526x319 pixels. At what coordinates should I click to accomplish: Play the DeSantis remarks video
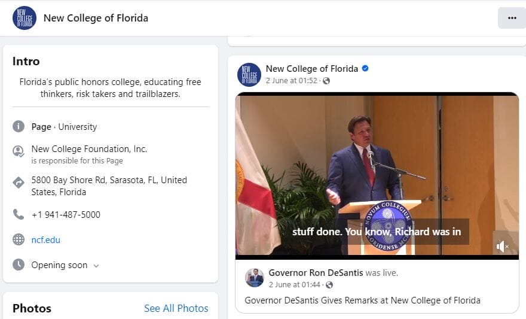[377, 174]
